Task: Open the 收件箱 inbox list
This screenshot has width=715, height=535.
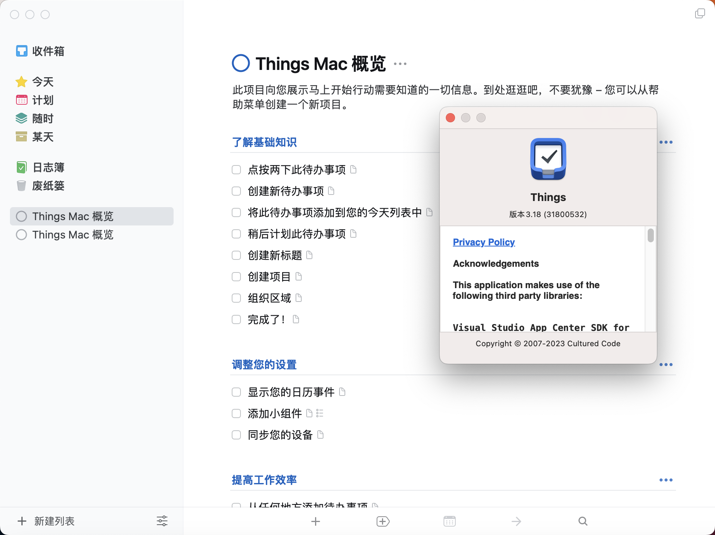Action: pos(40,51)
